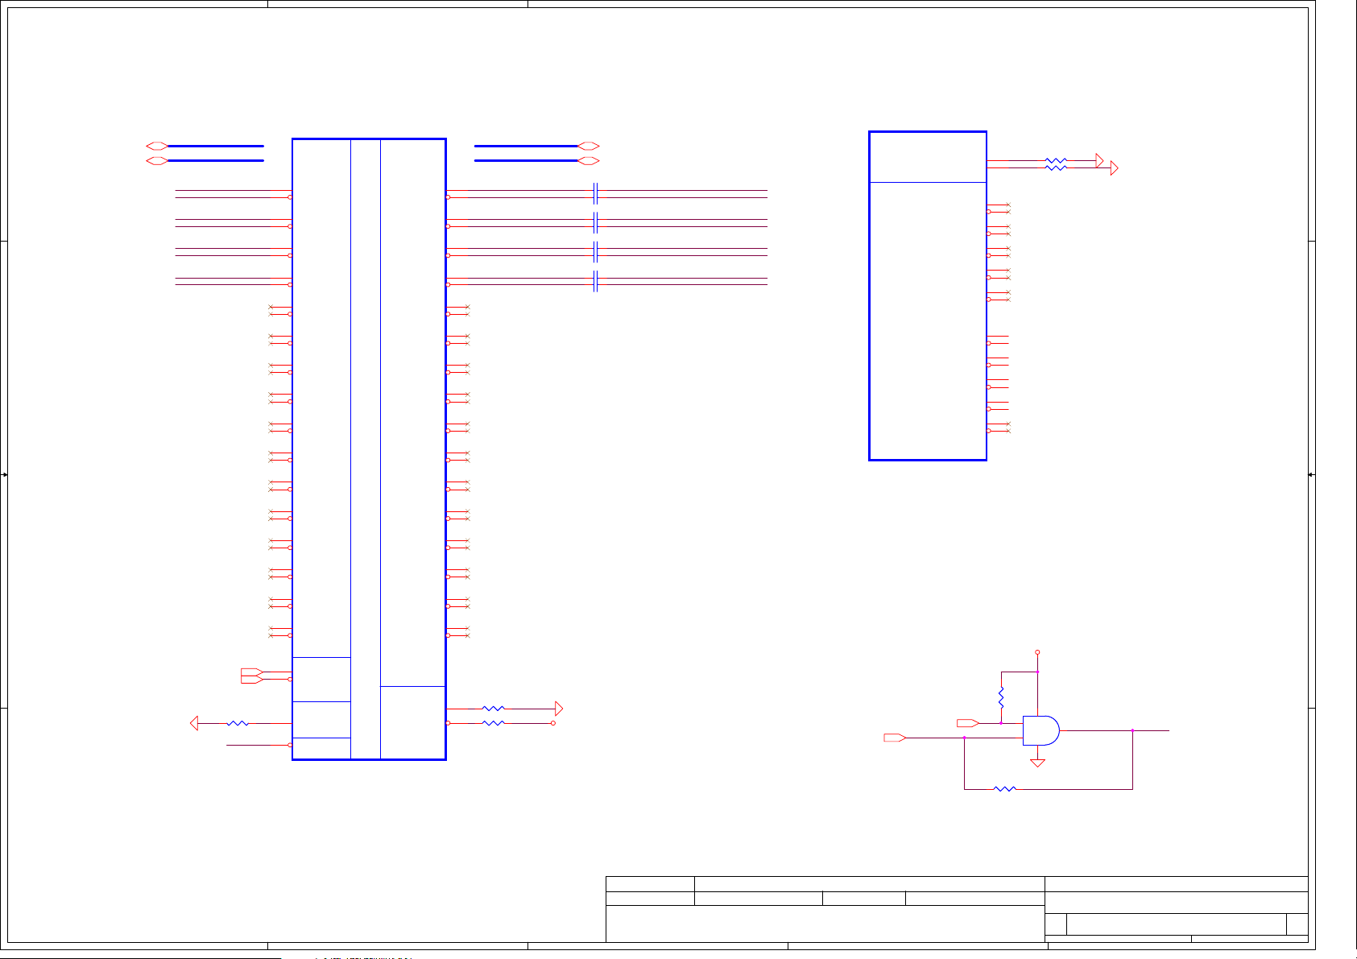Select the resistor beside the left-pointing port

point(238,723)
